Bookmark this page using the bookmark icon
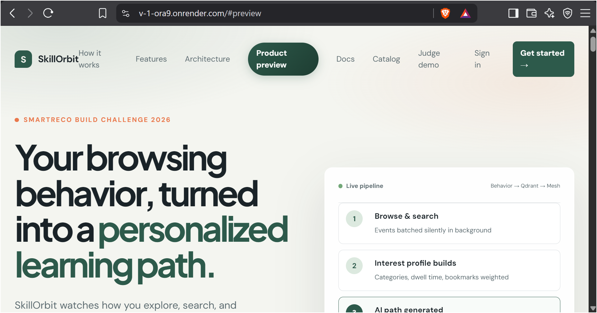597x313 pixels. (103, 13)
